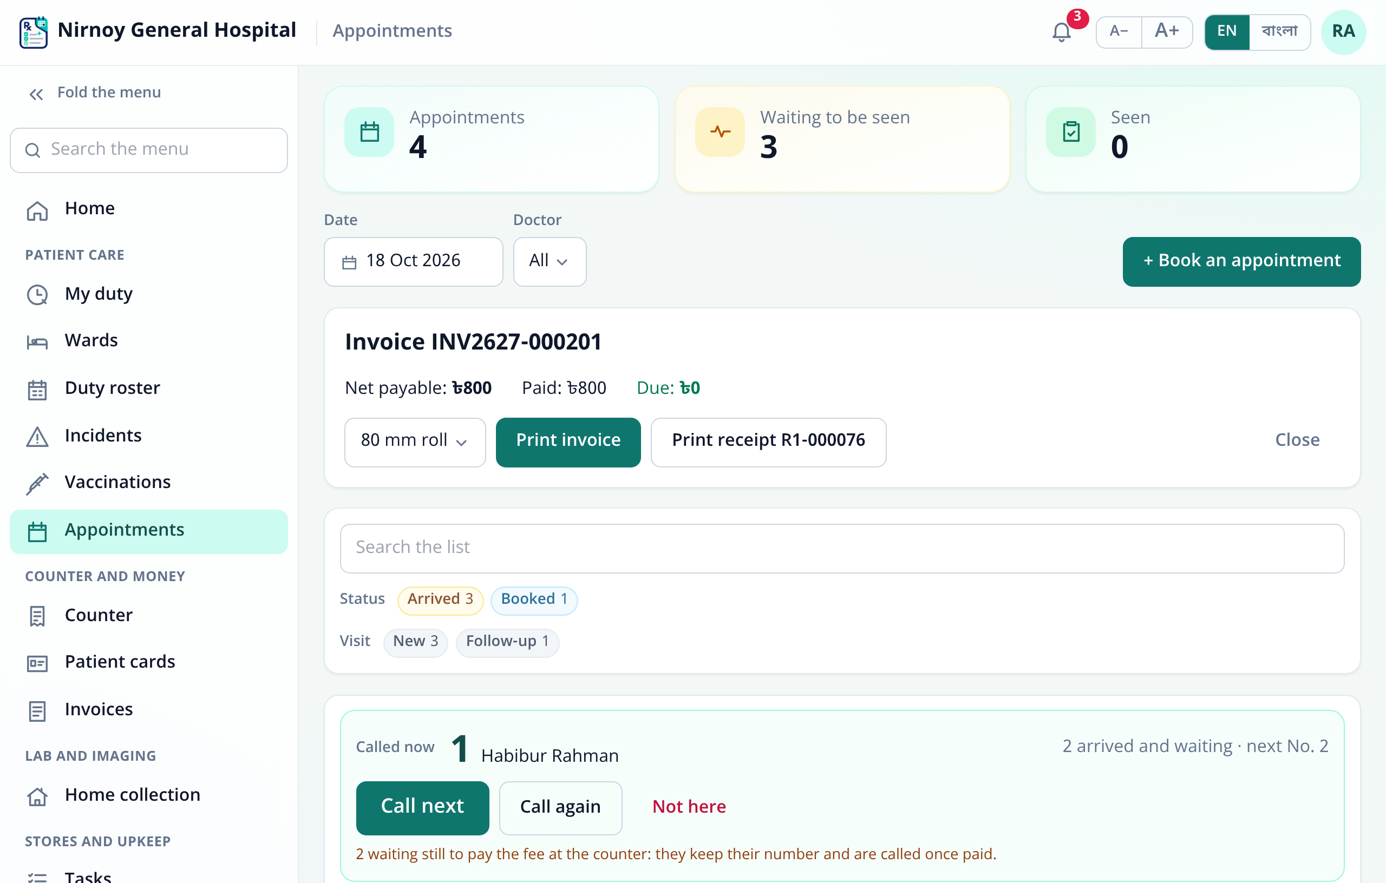This screenshot has height=883, width=1386.
Task: Toggle the Follow-up 1 visit filter
Action: pos(507,641)
